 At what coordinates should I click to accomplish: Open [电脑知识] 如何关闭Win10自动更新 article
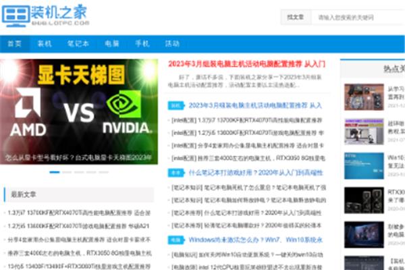click(247, 254)
